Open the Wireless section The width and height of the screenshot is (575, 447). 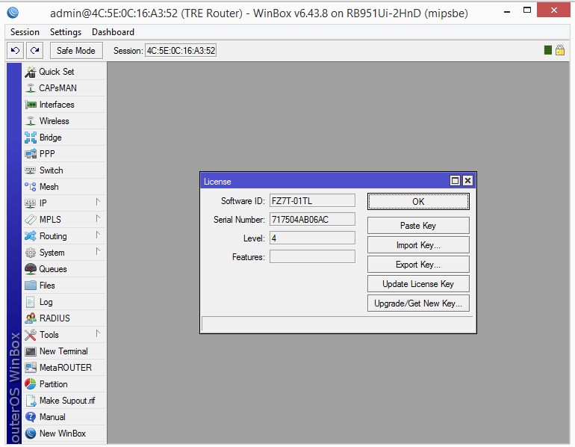(64, 121)
